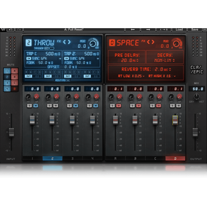Toggle Tap 2 Sync ON button

[66, 59]
